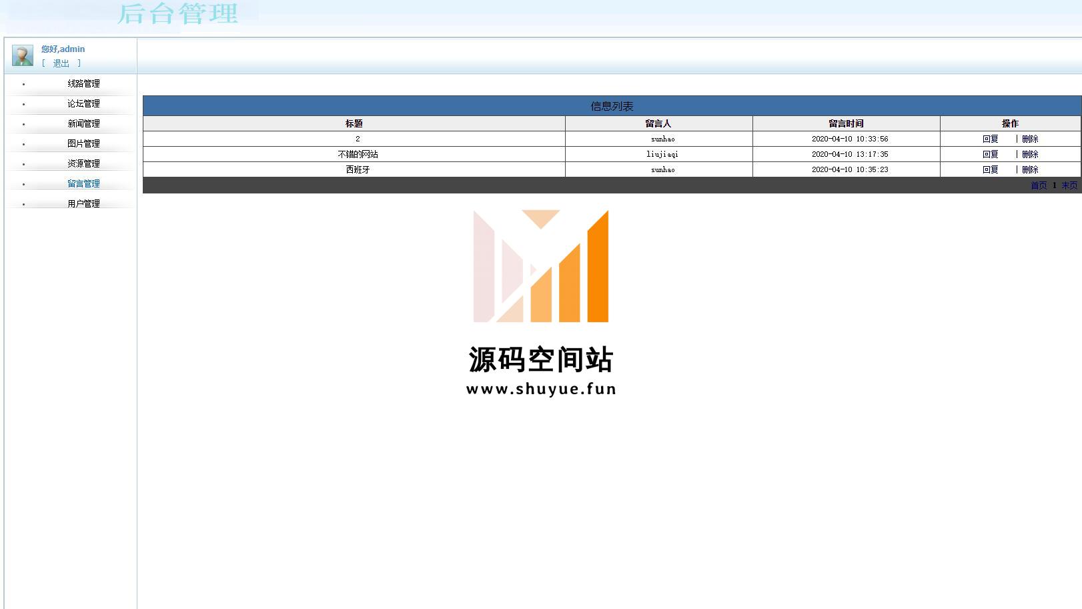This screenshot has height=609, width=1082.
Task: Reply to message titled 2
Action: (991, 139)
